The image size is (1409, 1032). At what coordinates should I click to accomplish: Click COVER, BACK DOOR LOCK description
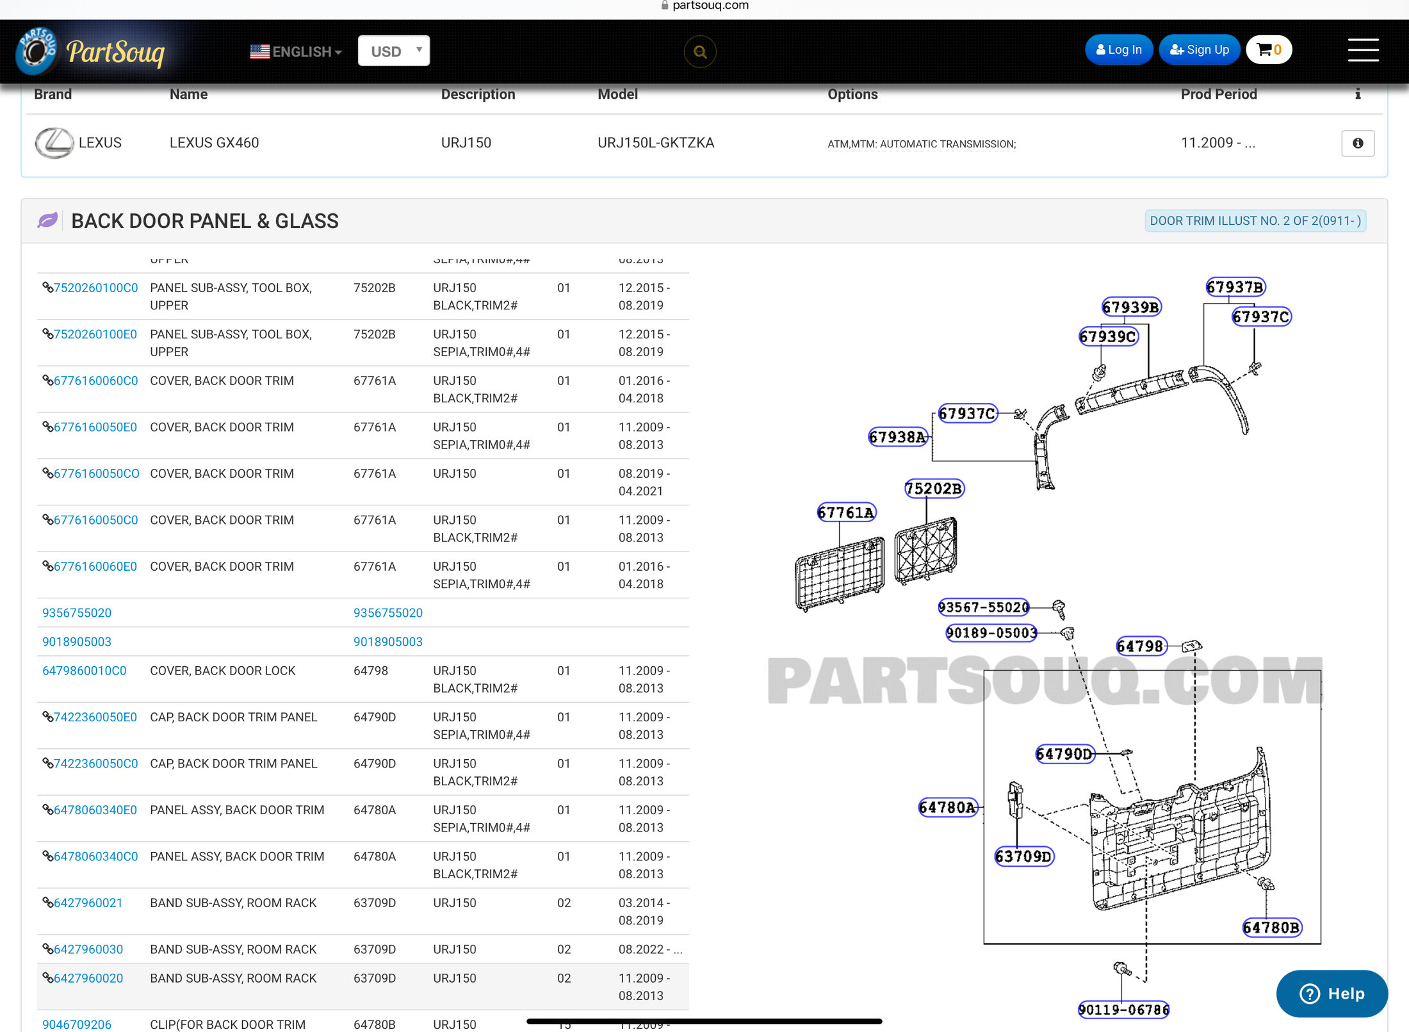click(222, 670)
